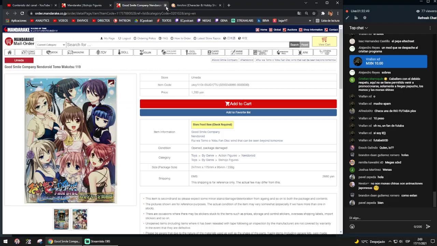Open STREAMLABS bookmark
The width and height of the screenshot is (437, 246).
[x=242, y=20]
